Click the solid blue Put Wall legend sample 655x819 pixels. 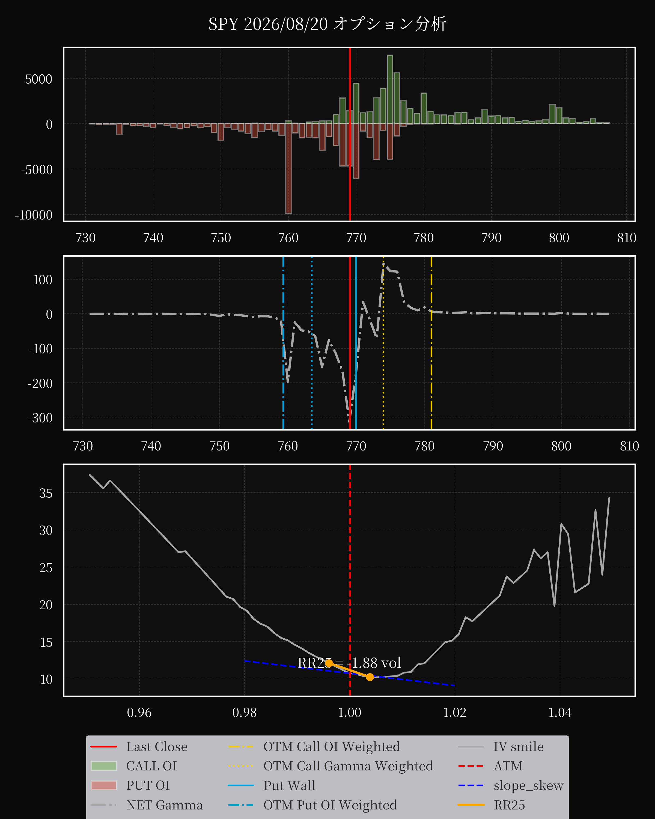241,785
